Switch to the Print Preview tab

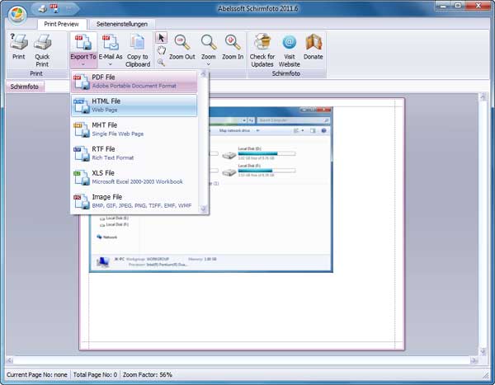pos(62,24)
